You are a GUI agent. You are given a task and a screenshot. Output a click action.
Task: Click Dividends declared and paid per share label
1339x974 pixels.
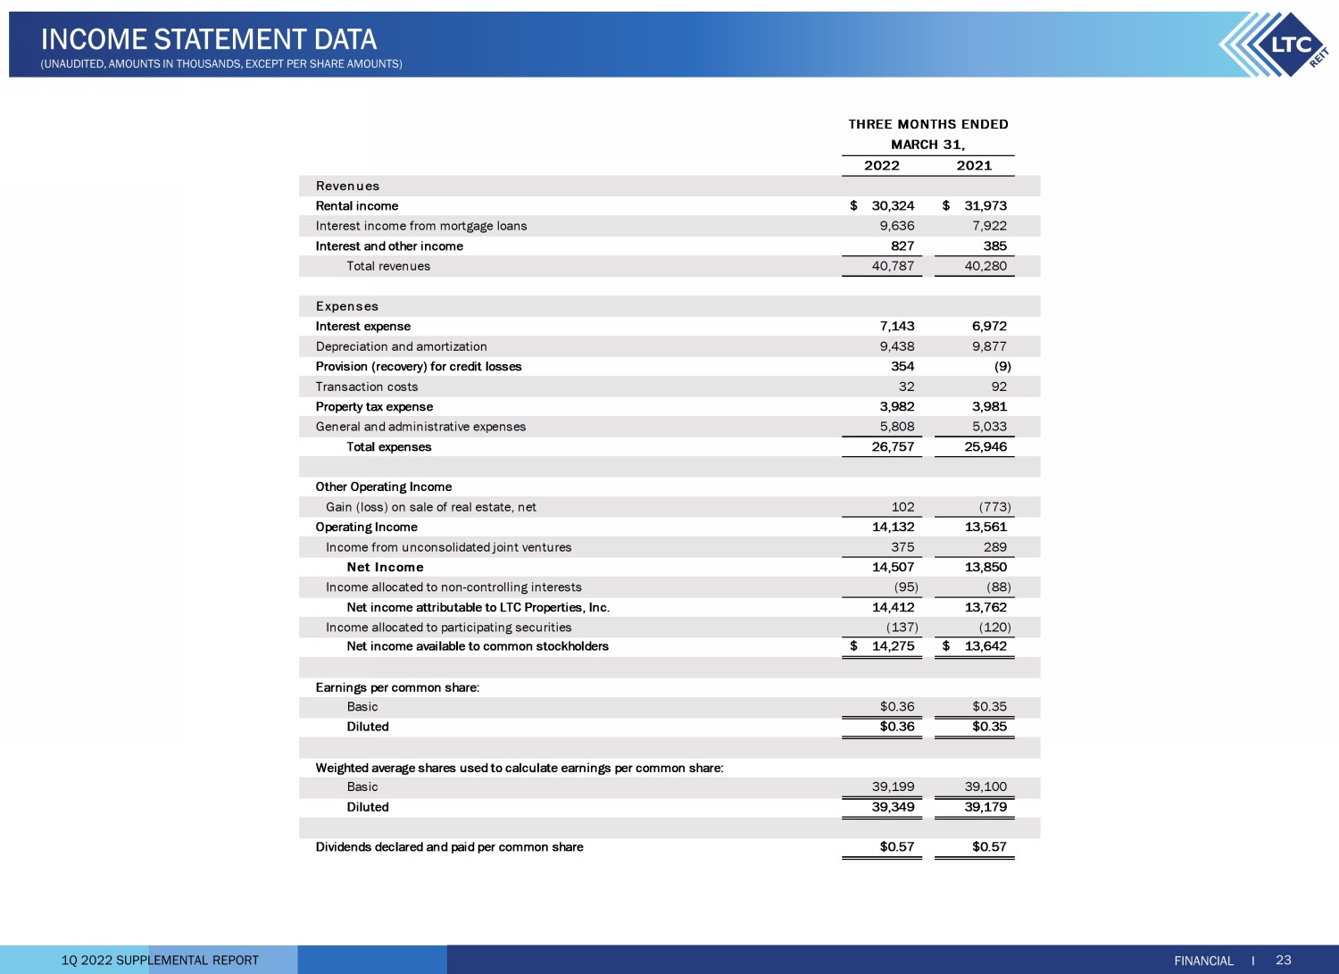(x=450, y=847)
